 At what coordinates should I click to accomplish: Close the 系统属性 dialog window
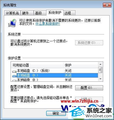pos(107,5)
